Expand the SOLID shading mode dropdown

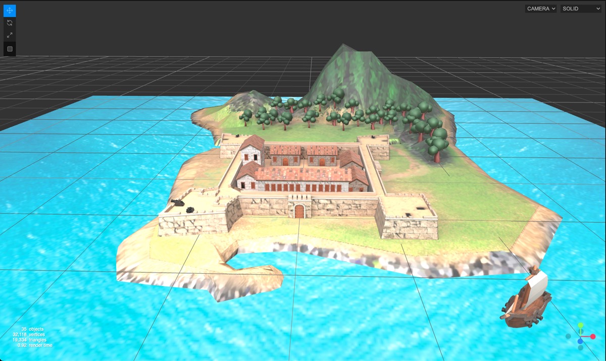click(x=580, y=9)
